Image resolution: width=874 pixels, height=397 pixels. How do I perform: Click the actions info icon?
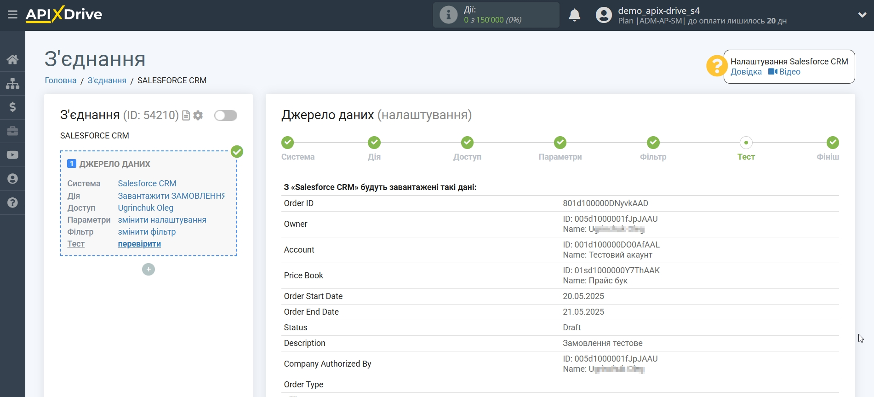448,15
